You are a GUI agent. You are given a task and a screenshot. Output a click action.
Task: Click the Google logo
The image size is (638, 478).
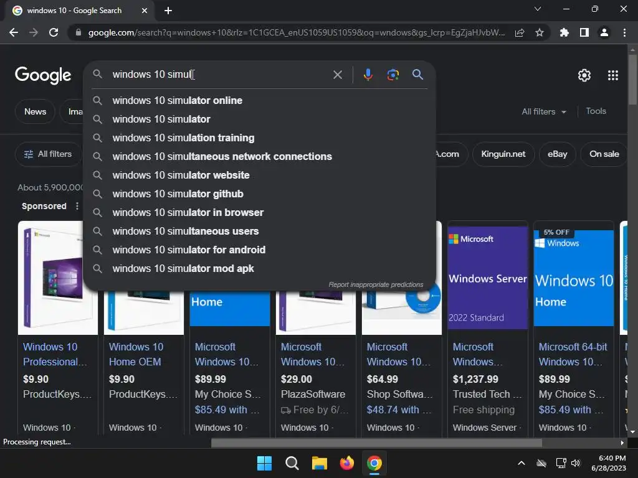[x=43, y=75]
